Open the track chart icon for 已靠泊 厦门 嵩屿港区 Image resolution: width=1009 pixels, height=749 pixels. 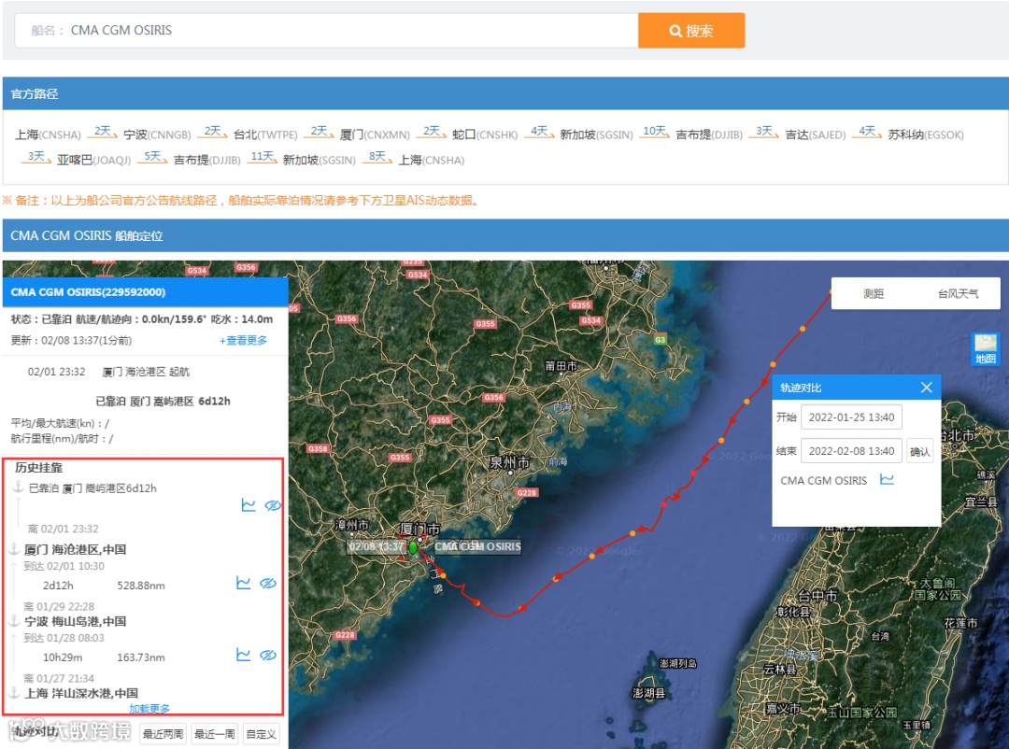pos(249,505)
